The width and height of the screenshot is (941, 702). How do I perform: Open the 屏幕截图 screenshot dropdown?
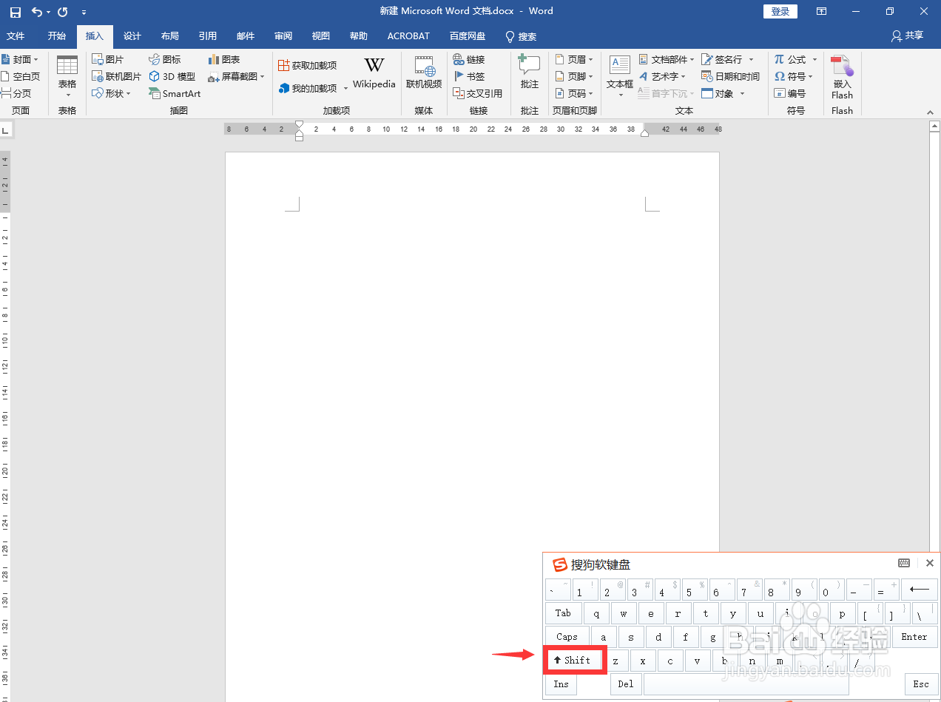tap(236, 76)
